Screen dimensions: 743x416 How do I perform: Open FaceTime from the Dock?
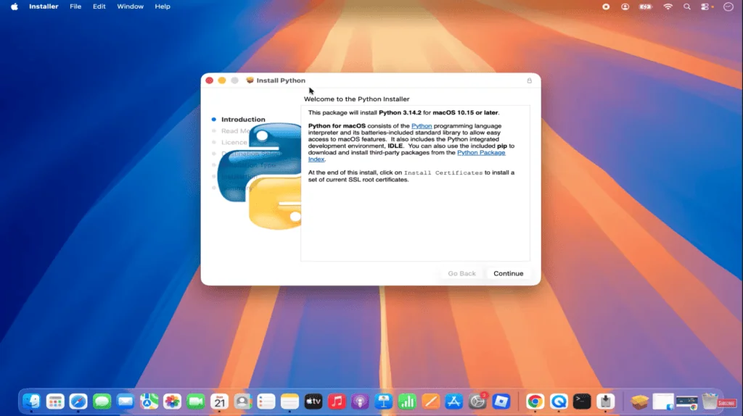tap(196, 402)
